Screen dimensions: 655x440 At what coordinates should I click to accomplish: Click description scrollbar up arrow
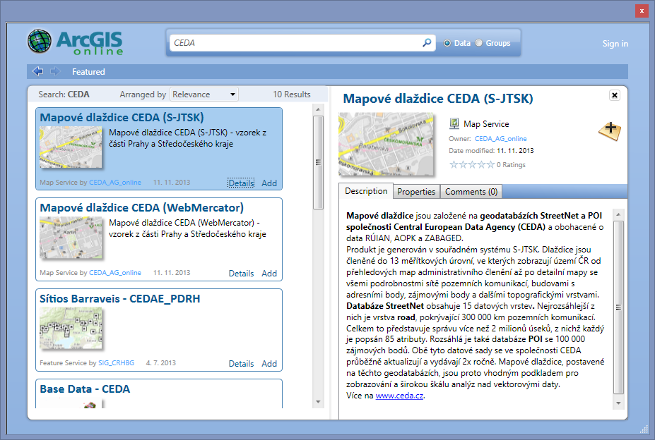coord(618,214)
